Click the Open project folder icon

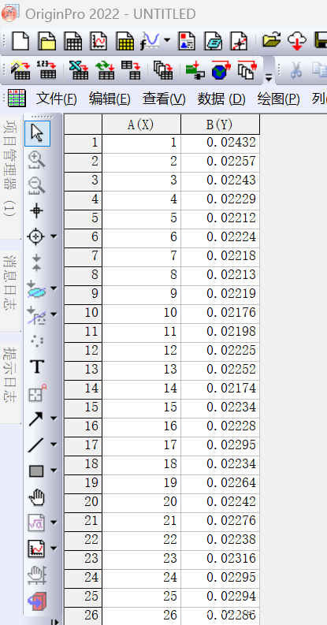[271, 41]
